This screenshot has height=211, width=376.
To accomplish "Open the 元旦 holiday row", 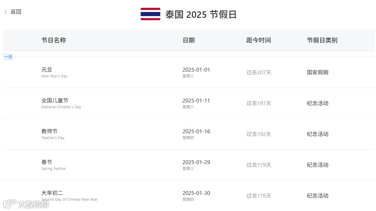I will point(47,70).
